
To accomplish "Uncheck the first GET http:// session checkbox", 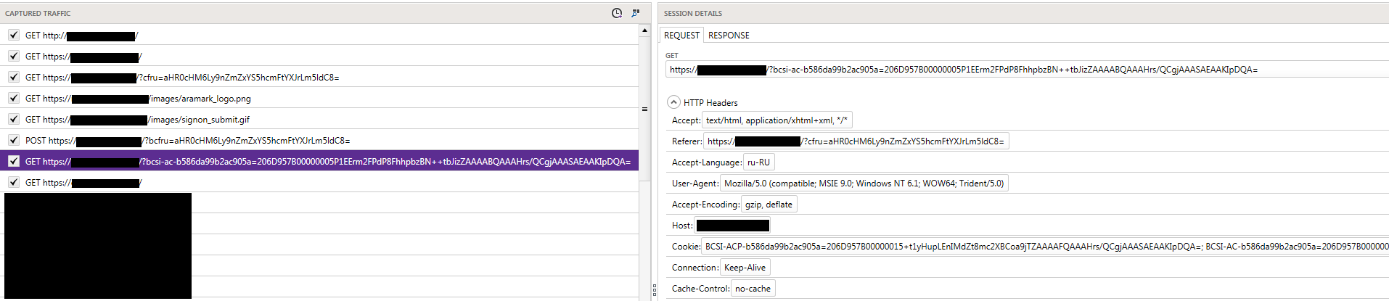I will [14, 35].
